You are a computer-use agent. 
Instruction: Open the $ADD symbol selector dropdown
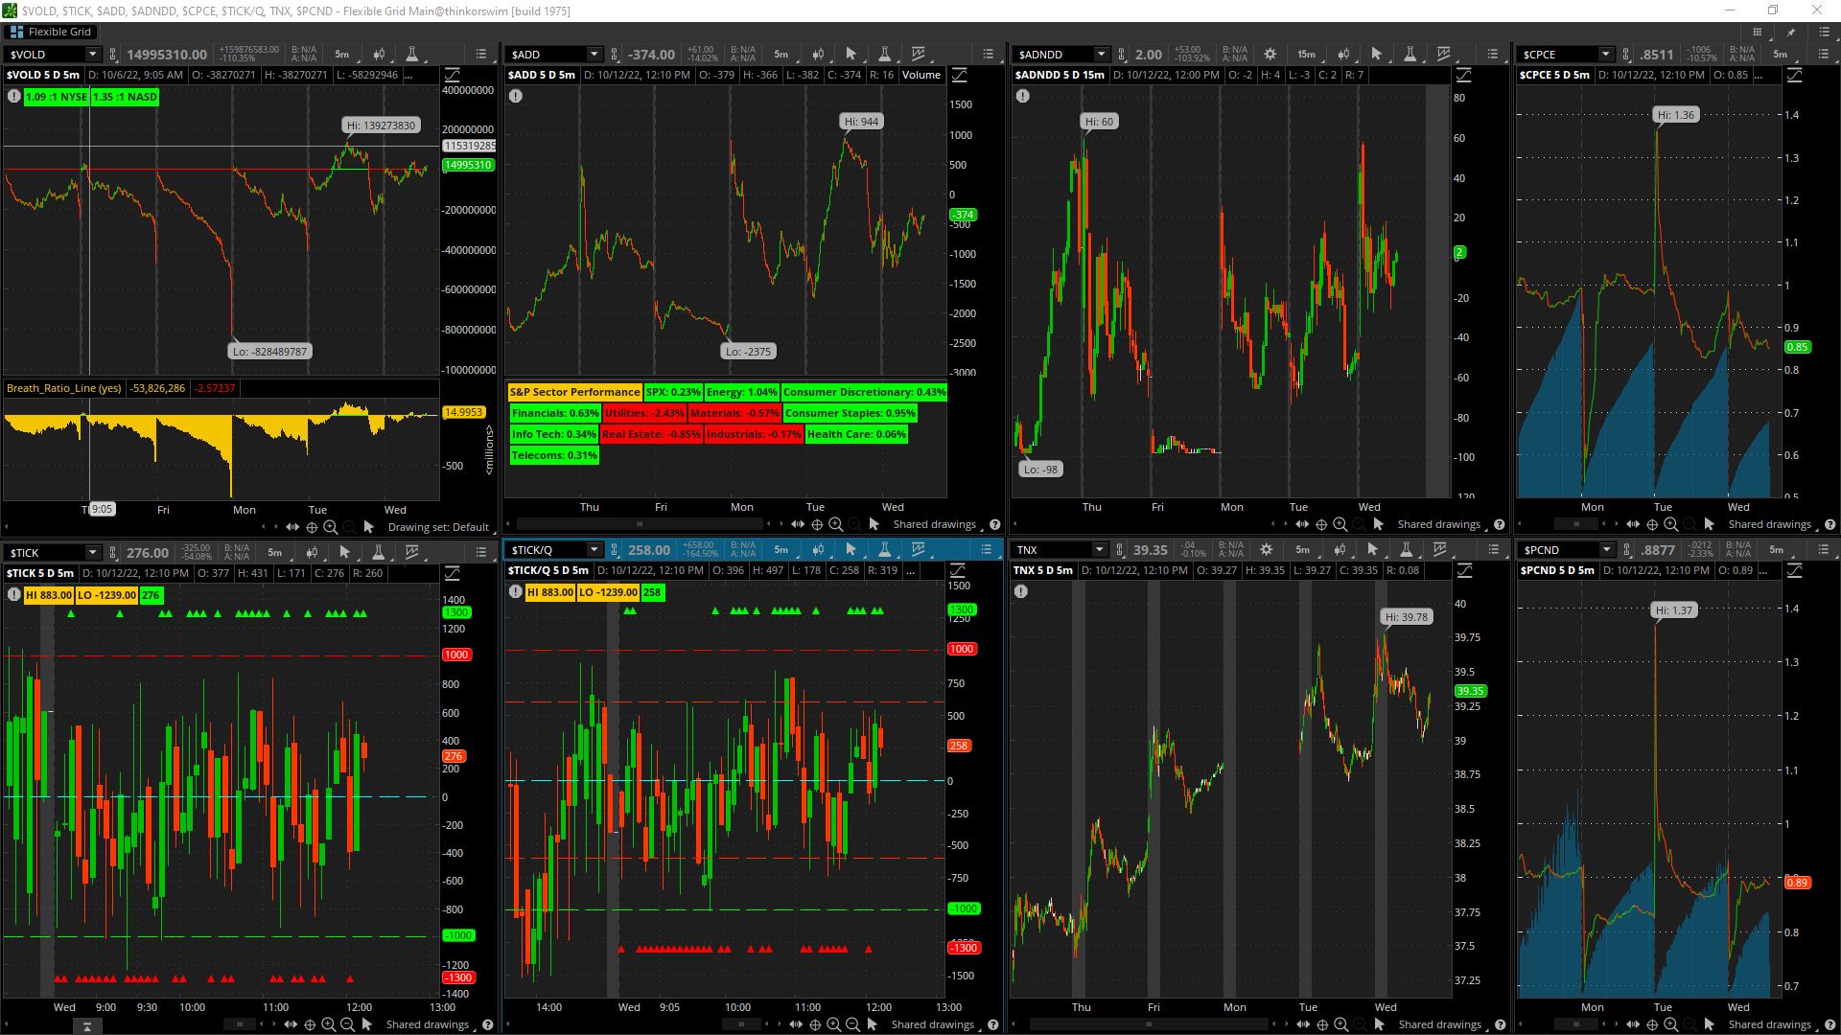[594, 55]
